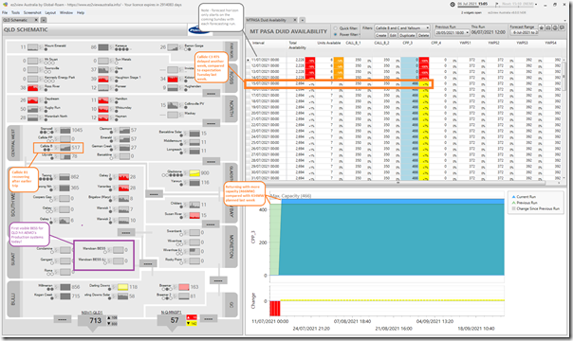Click the comment bubble icon in MT PASA toolbar
The width and height of the screenshot is (573, 341).
(x=562, y=27)
